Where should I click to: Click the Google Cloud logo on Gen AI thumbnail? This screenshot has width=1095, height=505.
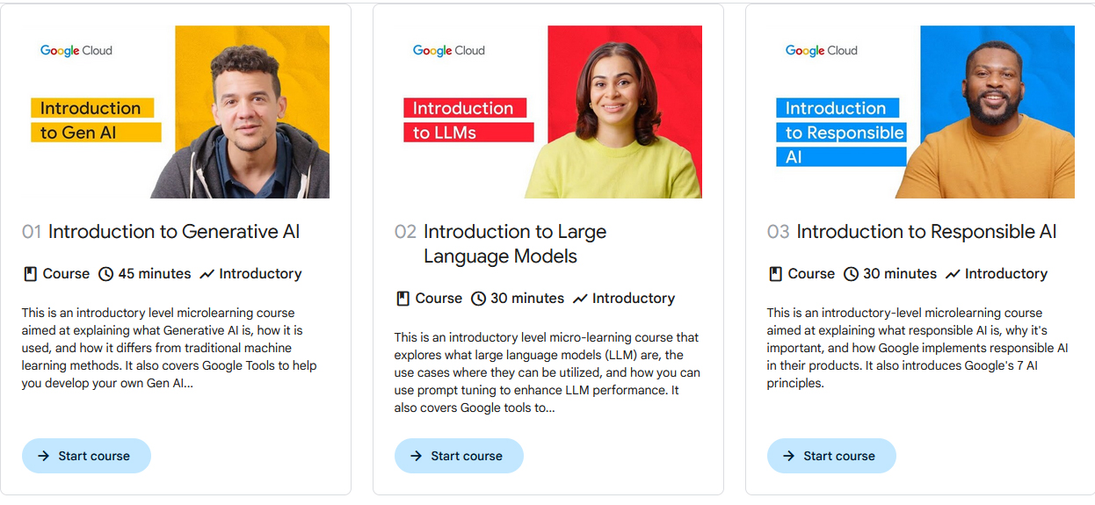click(76, 51)
